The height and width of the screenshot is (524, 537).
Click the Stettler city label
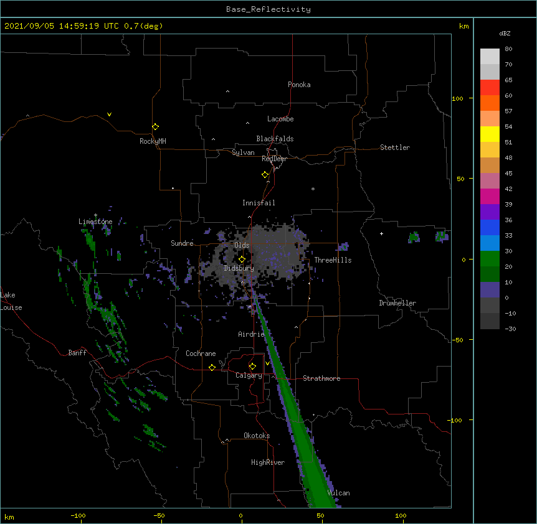(395, 147)
